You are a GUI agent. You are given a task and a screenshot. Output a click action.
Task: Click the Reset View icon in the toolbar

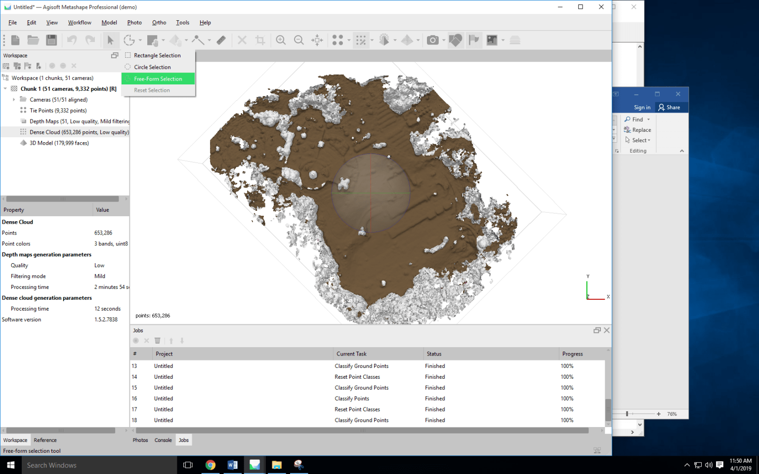317,40
